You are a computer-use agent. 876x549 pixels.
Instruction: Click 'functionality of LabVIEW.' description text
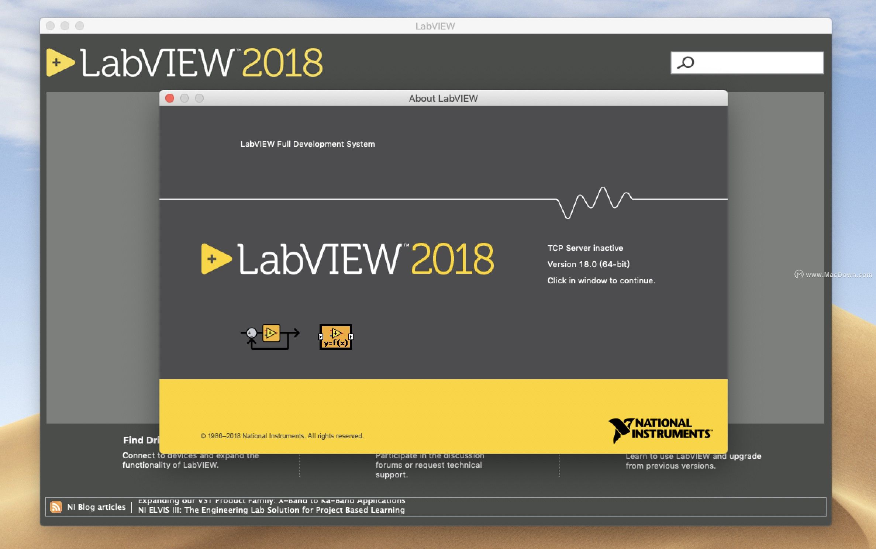pos(170,465)
